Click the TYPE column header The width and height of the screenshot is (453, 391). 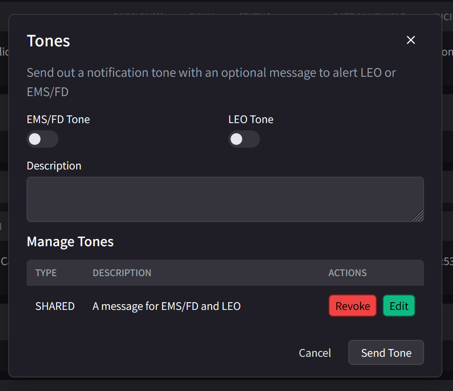pos(46,273)
